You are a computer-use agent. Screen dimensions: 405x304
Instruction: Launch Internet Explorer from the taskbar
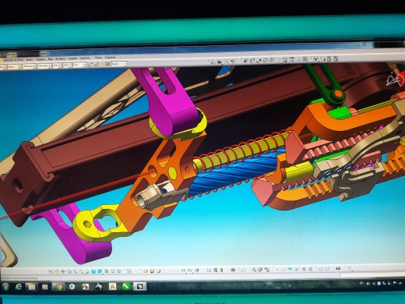(x=19, y=287)
